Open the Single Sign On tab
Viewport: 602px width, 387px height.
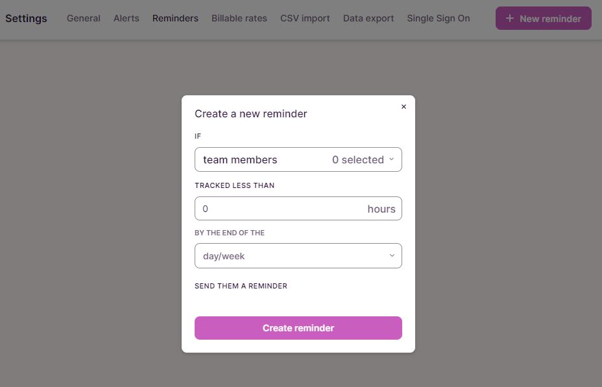click(x=439, y=18)
